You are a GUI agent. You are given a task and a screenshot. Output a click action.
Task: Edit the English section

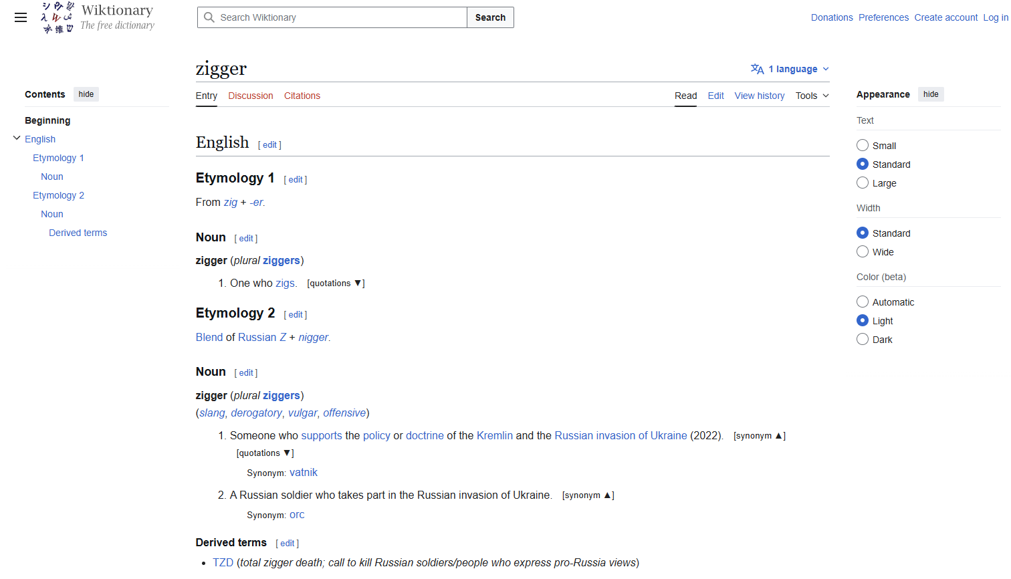[x=270, y=145]
